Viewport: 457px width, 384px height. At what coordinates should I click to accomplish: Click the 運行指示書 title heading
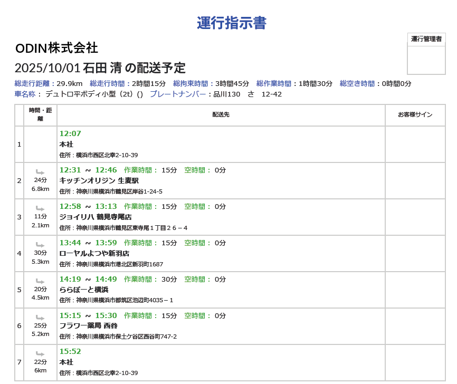231,23
